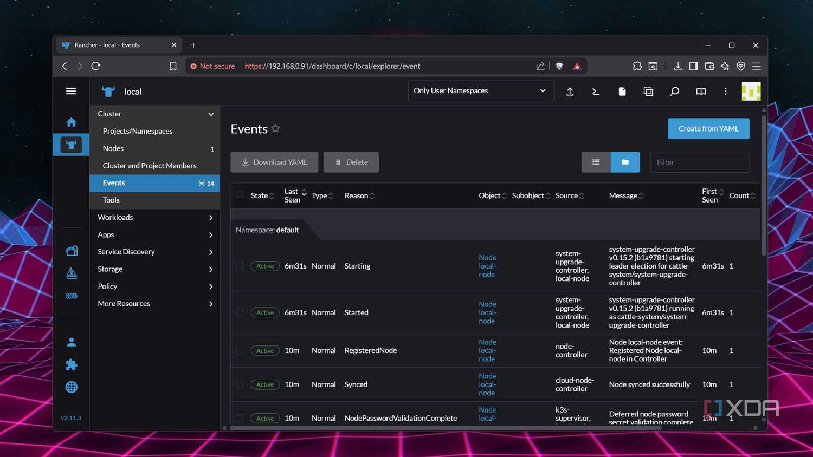Click the browser address bar URL
The image size is (813, 457).
pos(332,66)
